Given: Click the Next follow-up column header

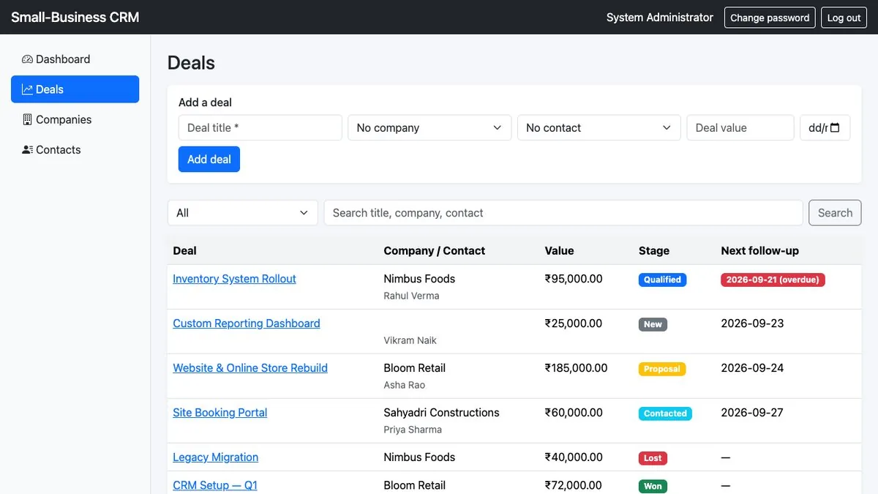Looking at the screenshot, I should tap(759, 250).
